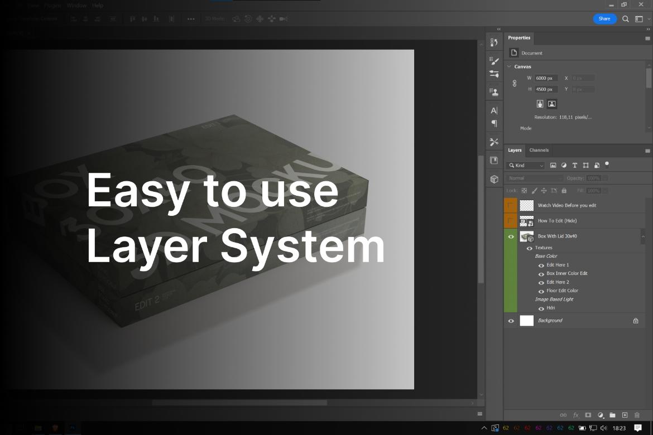
Task: Click the search magnifier icon near Share
Action: pos(625,19)
